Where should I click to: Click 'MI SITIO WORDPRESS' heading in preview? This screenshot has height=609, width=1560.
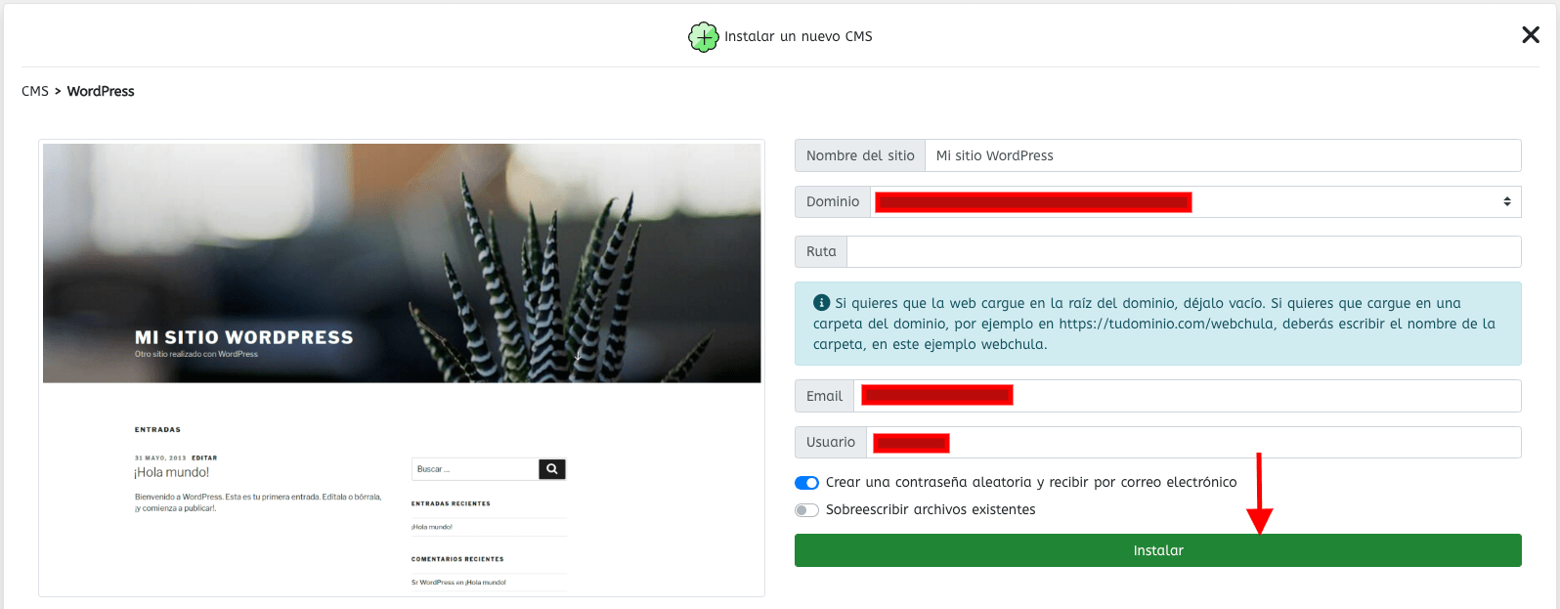pos(244,337)
